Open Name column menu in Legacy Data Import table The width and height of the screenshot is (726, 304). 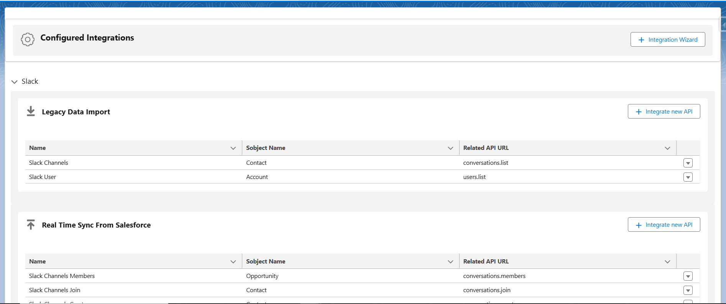233,148
